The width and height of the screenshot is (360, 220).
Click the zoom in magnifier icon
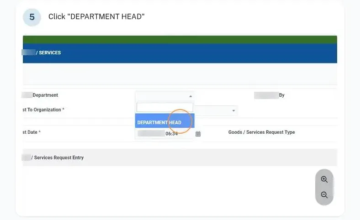click(x=324, y=179)
